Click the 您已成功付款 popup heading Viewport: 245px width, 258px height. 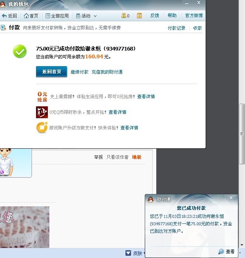coord(191,208)
